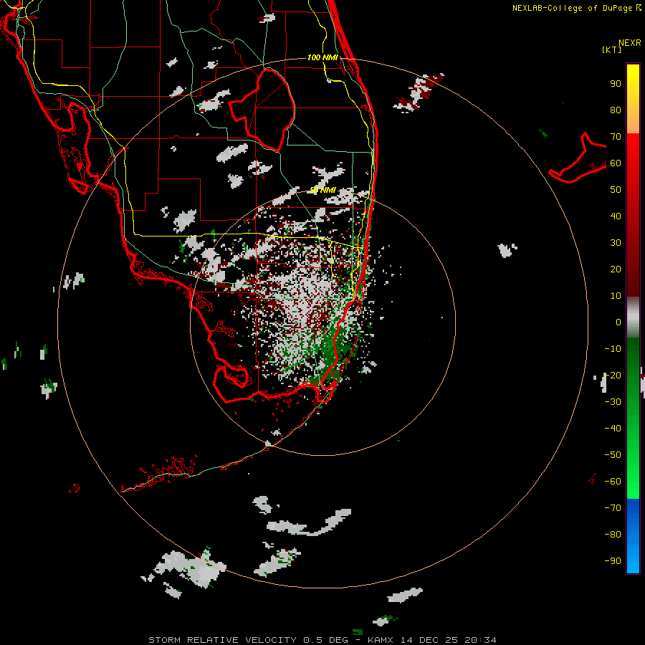Click the 0 tick label on velocity scale
Screen dimensions: 645x645
click(x=618, y=322)
